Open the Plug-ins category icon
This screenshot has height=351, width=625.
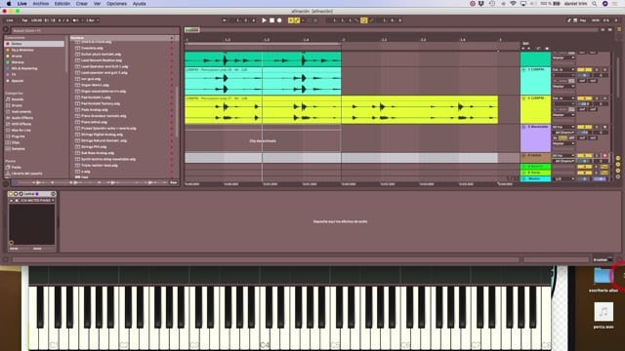coord(8,136)
